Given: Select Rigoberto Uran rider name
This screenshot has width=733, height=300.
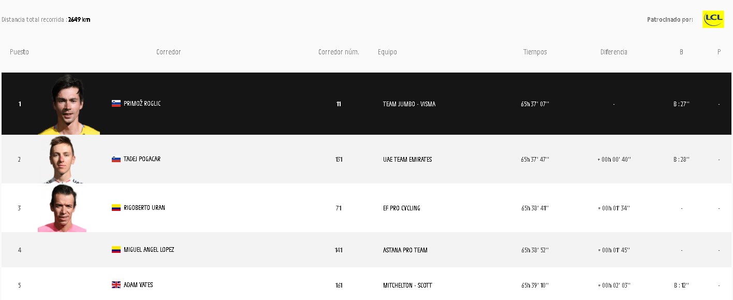Looking at the screenshot, I should tap(144, 208).
